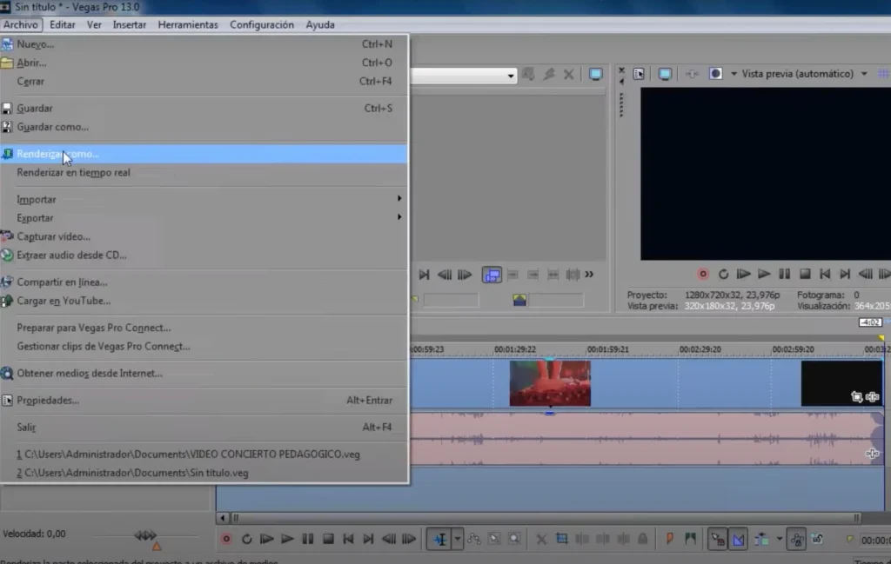891x564 pixels.
Task: Expand the Importar submenu
Action: coord(204,199)
